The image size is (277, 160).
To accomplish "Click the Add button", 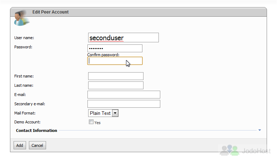I will (20, 145).
